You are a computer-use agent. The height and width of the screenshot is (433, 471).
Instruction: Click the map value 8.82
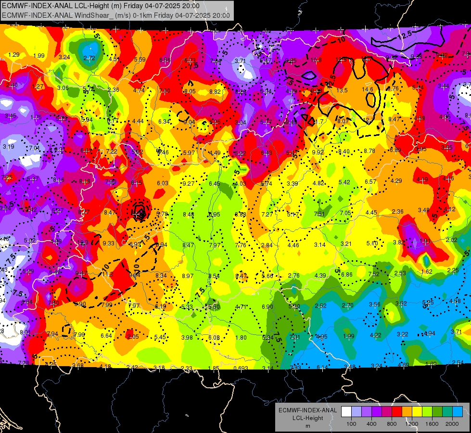click(215, 91)
